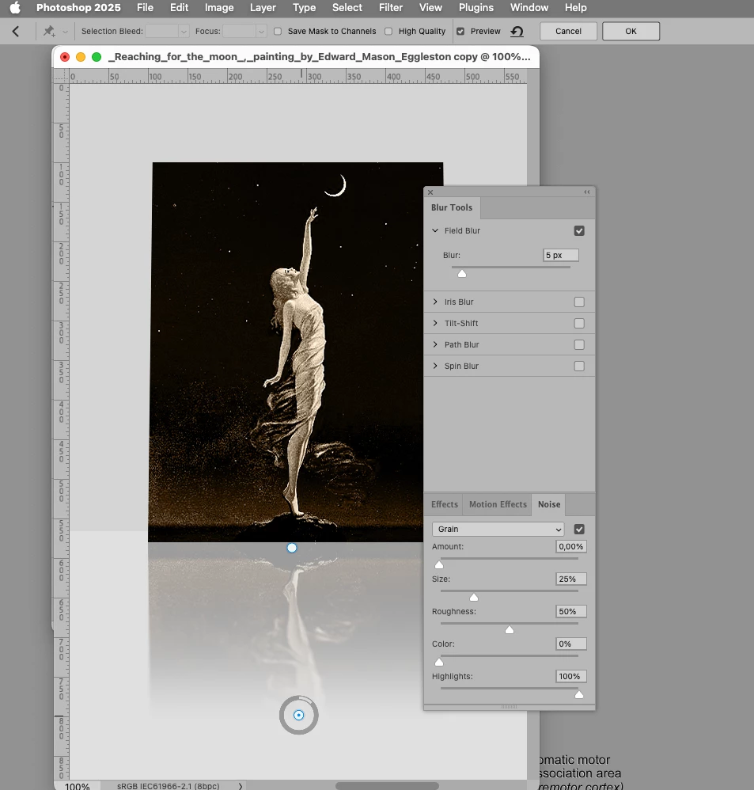754x790 pixels.
Task: Click the Highlights slider handle
Action: pos(579,695)
